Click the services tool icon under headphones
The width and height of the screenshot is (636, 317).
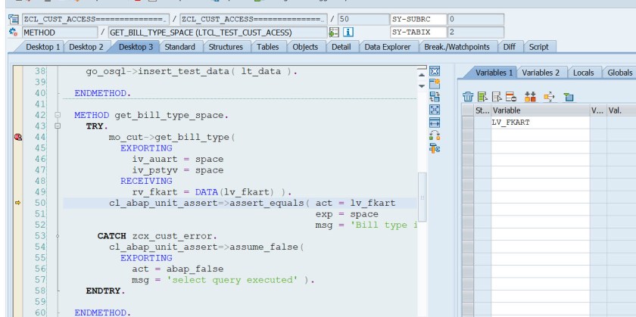(435, 148)
